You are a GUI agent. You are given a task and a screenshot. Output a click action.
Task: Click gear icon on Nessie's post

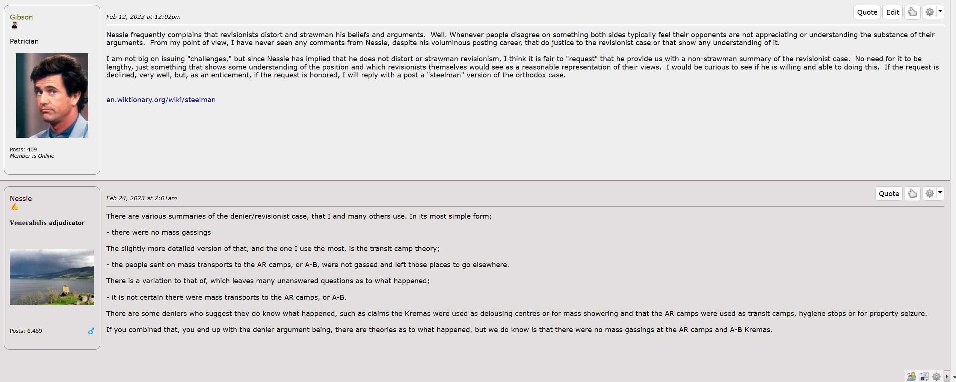pyautogui.click(x=929, y=194)
